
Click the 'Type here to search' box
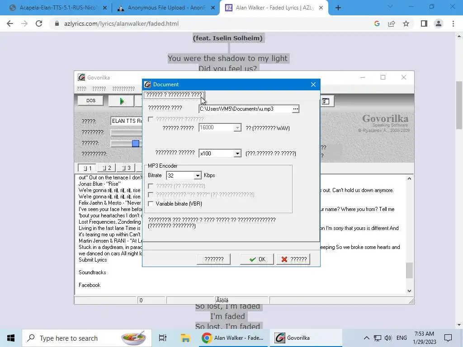pyautogui.click(x=86, y=338)
